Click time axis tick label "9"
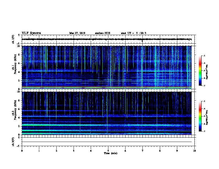This screenshot has width=219, height=169. click(177, 151)
